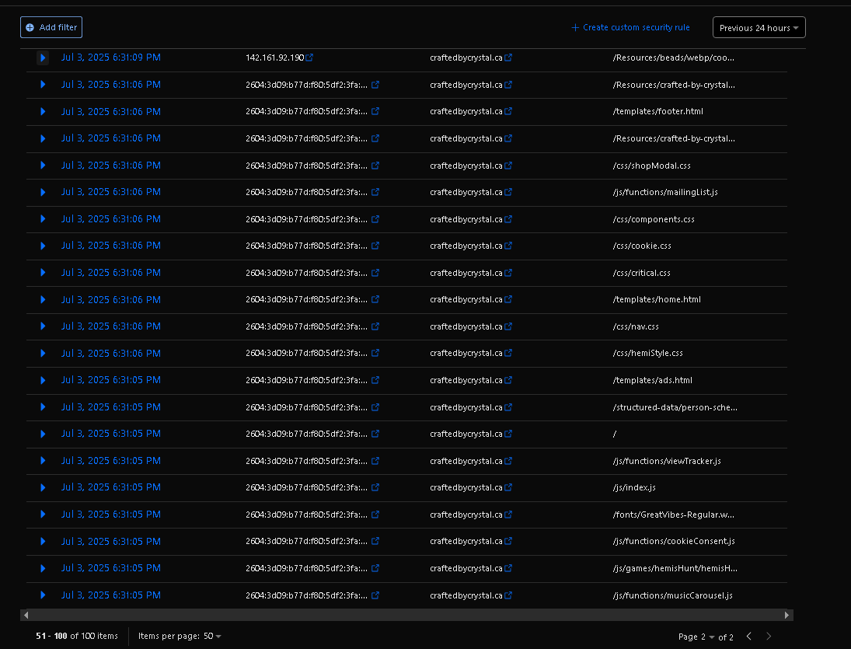Open IP external link on /css/hemiStyle.css row
The width and height of the screenshot is (851, 649).
pyautogui.click(x=375, y=354)
